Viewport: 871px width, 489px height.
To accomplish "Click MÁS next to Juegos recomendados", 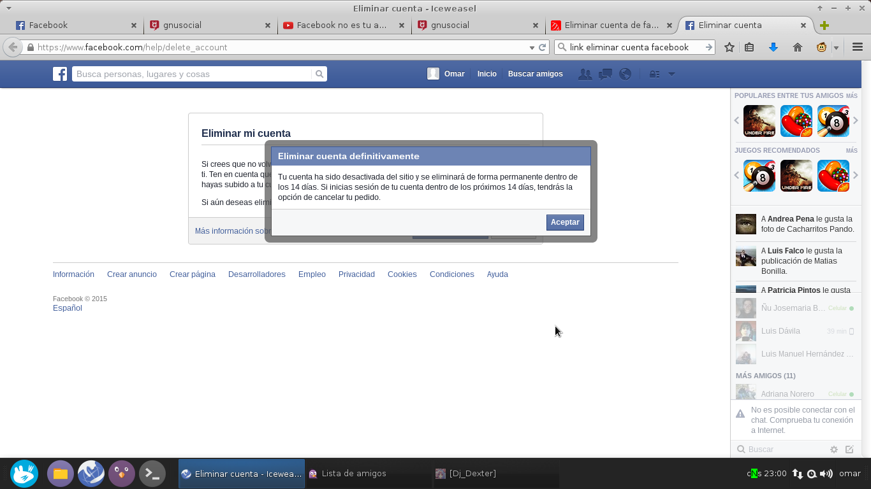I will [851, 151].
